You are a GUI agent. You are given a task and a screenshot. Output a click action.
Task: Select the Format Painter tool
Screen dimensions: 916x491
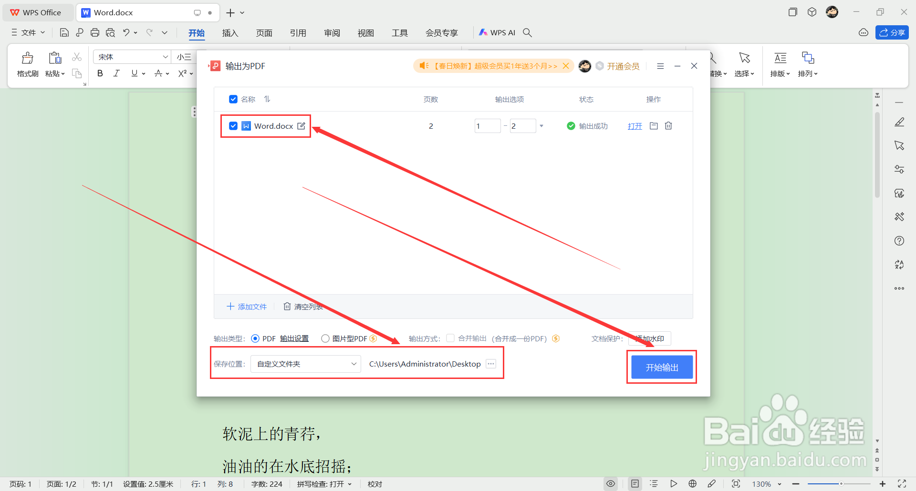tap(27, 64)
